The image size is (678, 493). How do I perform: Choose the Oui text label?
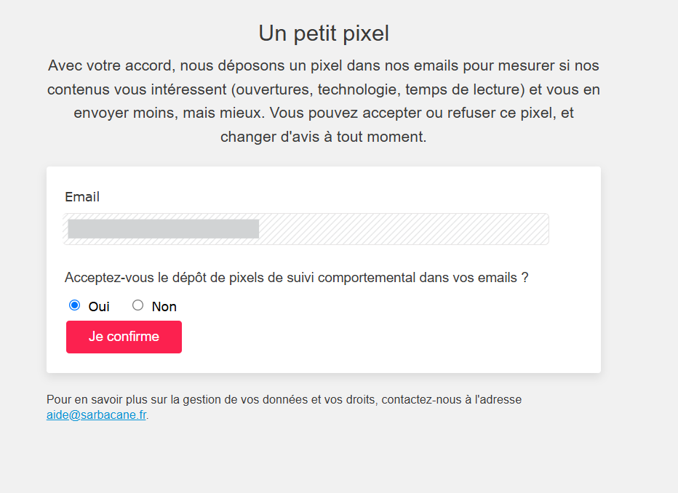tap(99, 307)
